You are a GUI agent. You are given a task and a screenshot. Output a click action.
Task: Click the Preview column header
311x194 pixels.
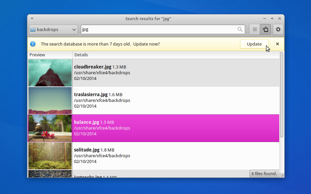tap(50, 55)
